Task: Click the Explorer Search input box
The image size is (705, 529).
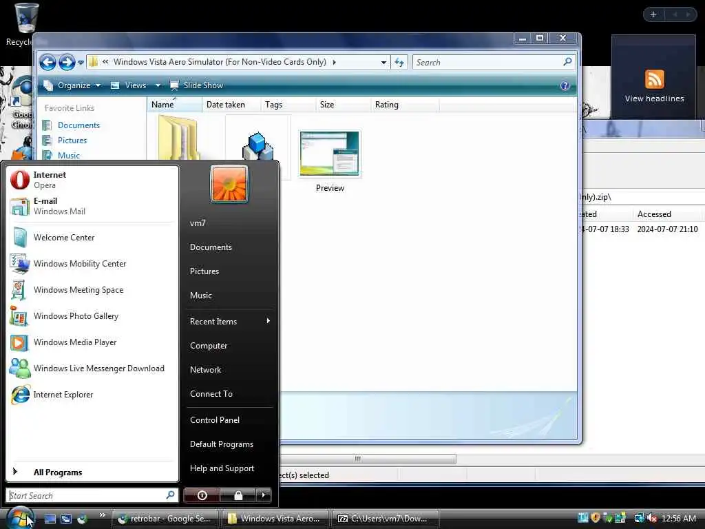Action: pos(487,62)
